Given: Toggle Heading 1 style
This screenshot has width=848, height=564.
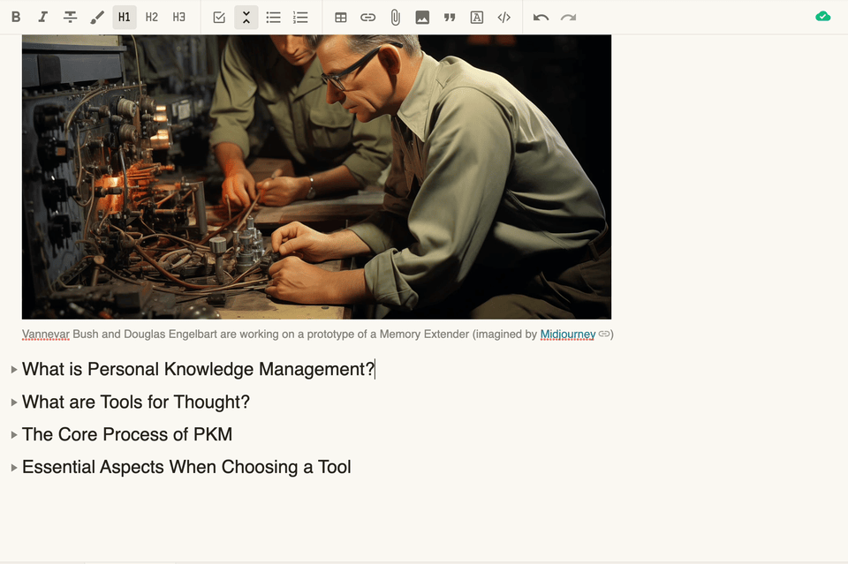Looking at the screenshot, I should point(125,18).
